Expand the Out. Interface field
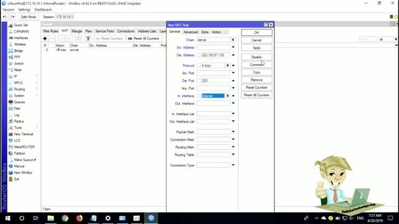The width and height of the screenshot is (399, 224). point(233,103)
